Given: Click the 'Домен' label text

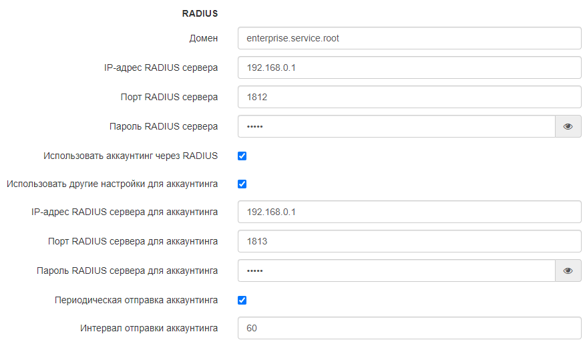Looking at the screenshot, I should pos(203,38).
